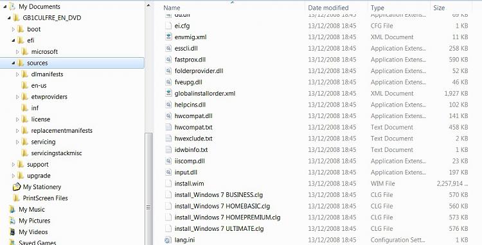Expand the microsoft folder node
Viewport: 482px width, 245px height.
coord(17,52)
